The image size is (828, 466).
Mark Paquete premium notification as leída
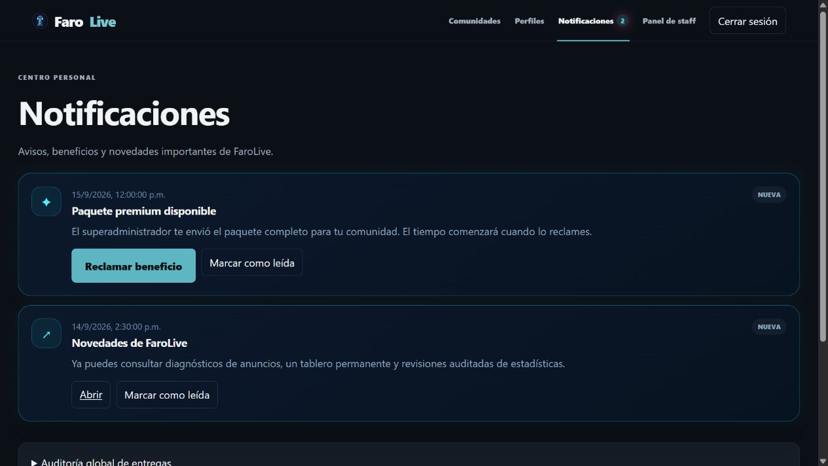[252, 262]
